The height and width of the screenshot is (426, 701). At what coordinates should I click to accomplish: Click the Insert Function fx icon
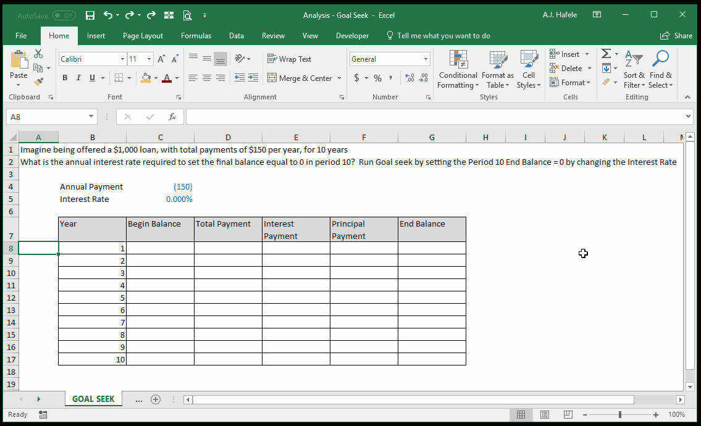pyautogui.click(x=172, y=117)
